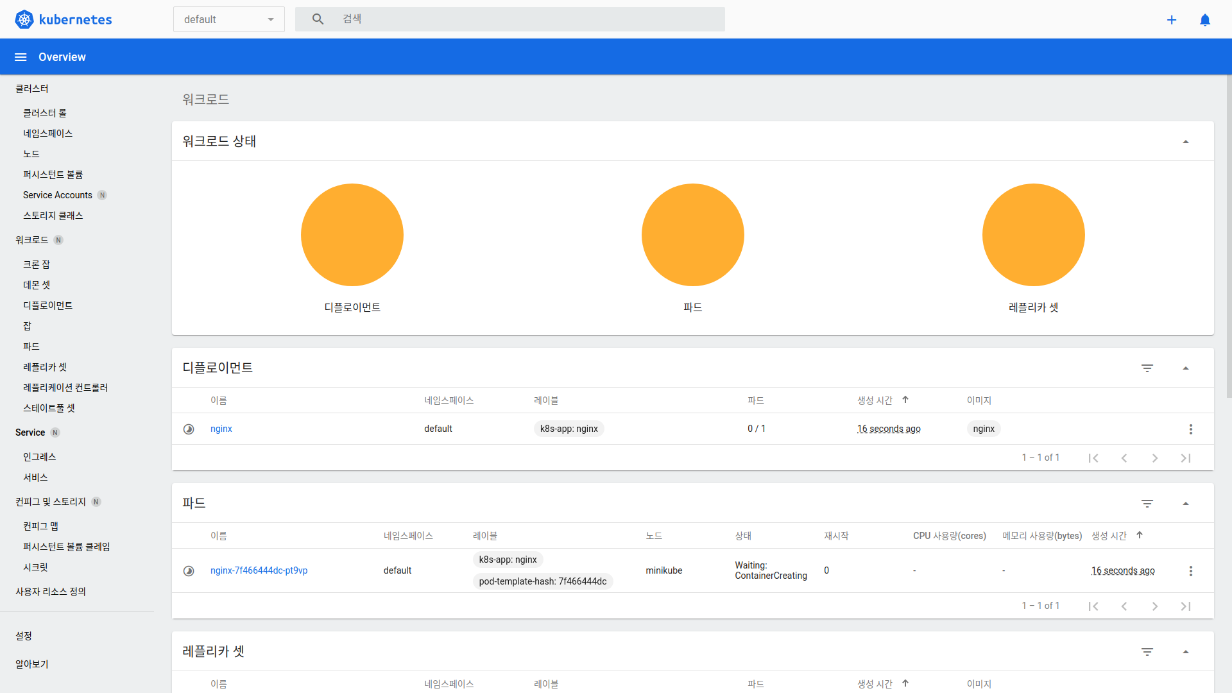Click filter icon in 파드 card
This screenshot has height=693, width=1232.
[x=1147, y=504]
